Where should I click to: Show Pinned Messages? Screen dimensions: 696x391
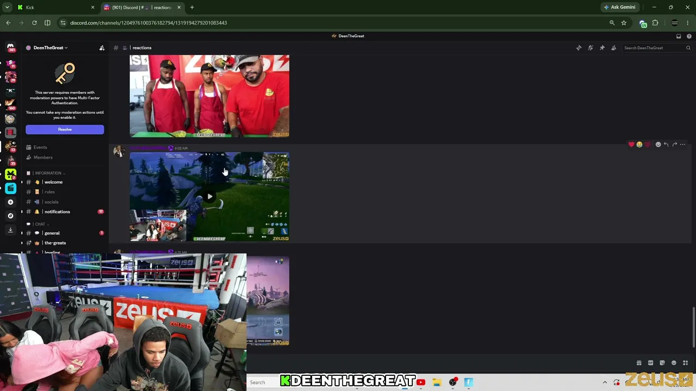coord(602,48)
